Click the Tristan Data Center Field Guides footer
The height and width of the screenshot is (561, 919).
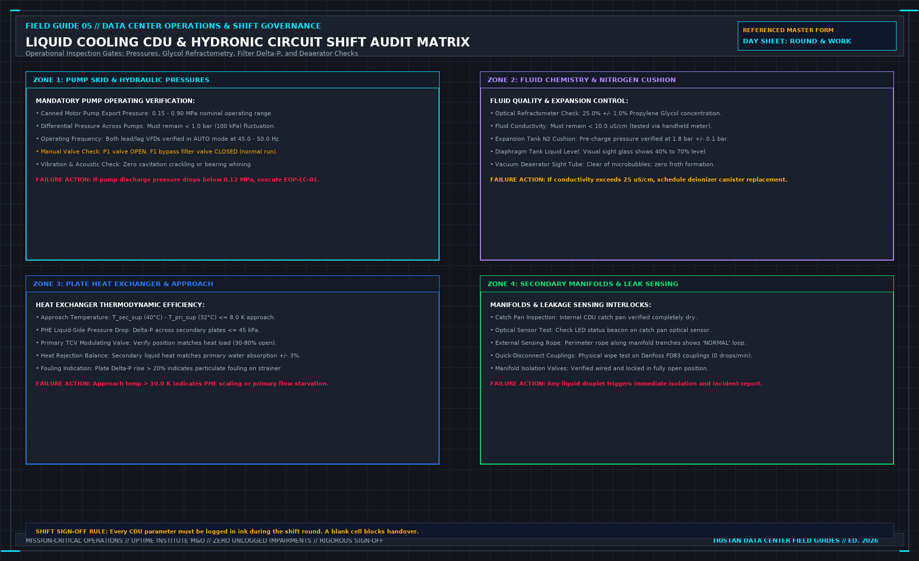[x=795, y=541]
